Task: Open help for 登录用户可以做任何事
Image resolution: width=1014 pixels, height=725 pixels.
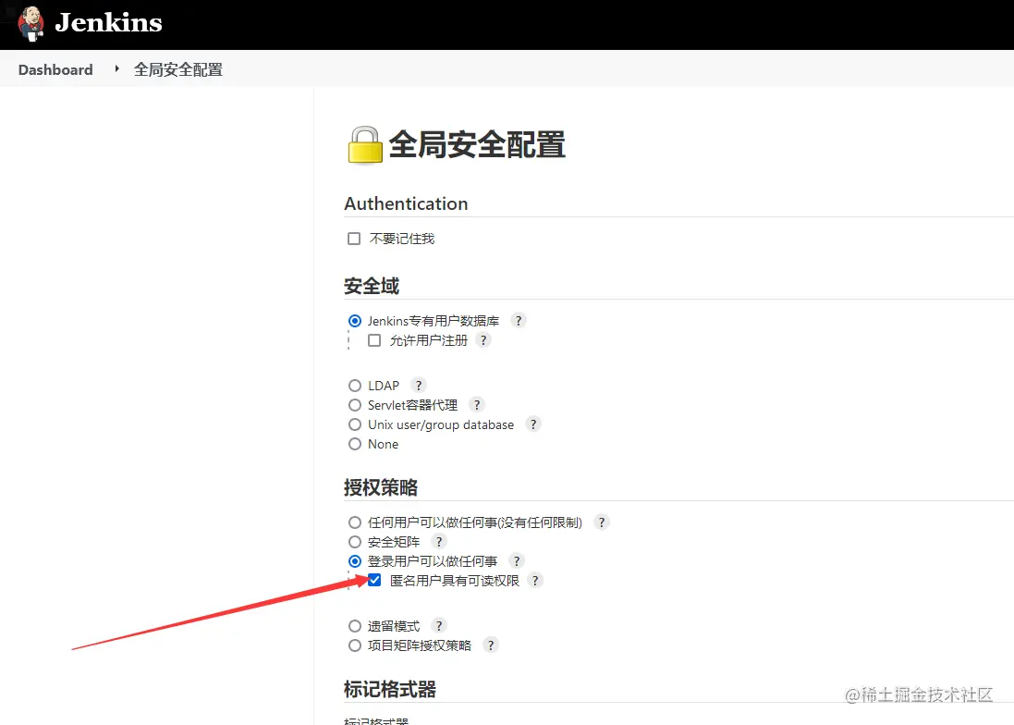Action: pos(517,560)
